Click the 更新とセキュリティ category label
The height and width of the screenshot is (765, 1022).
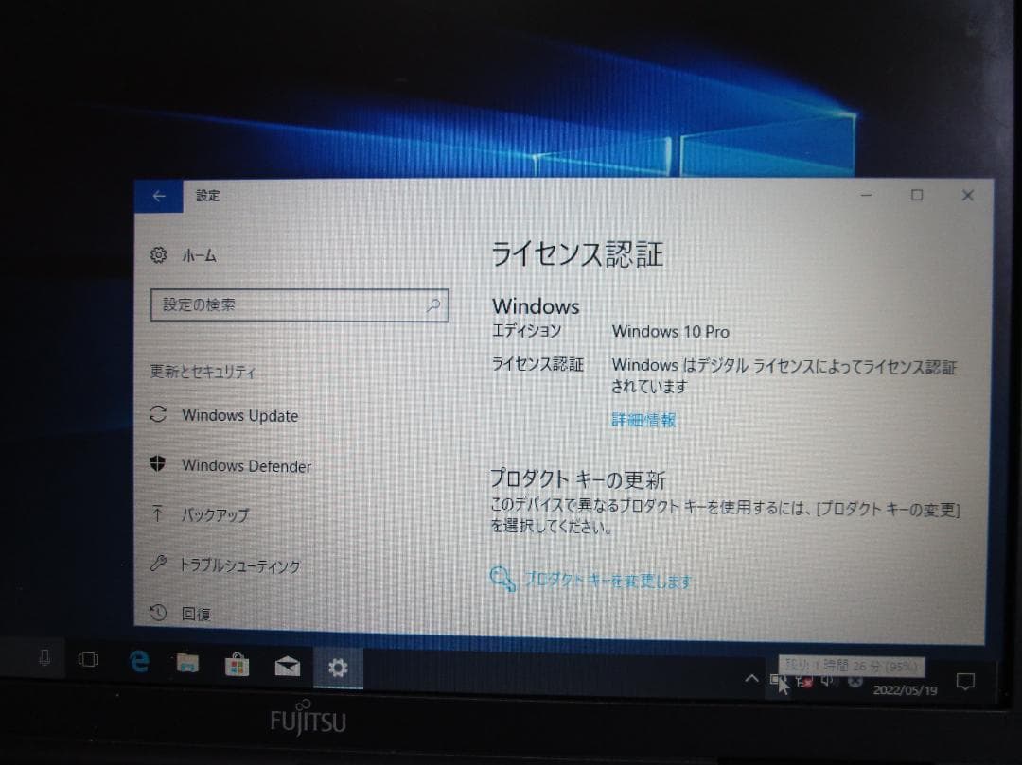203,372
